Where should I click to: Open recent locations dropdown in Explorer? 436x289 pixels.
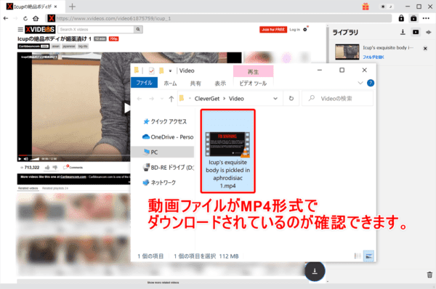coord(162,99)
